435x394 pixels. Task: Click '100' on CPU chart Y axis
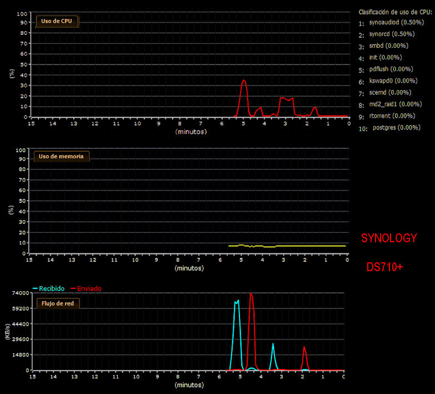click(22, 14)
